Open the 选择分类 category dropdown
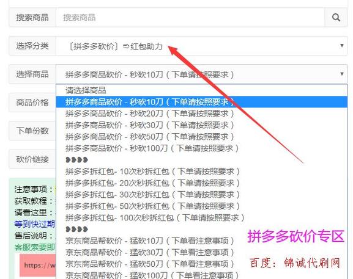The width and height of the screenshot is (353, 279). point(201,46)
